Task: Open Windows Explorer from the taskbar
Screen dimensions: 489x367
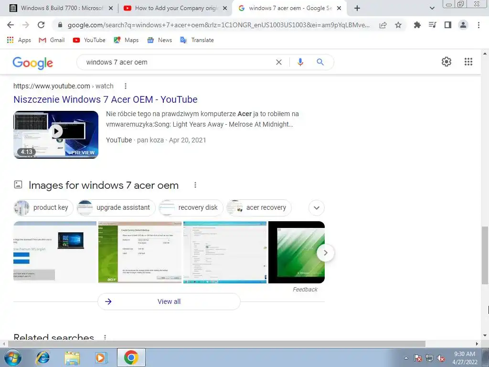Action: [72, 357]
